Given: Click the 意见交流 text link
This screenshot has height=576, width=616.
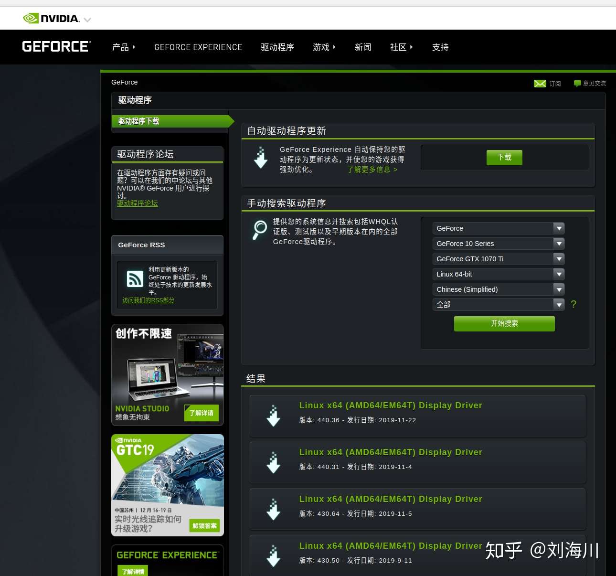Looking at the screenshot, I should point(595,84).
